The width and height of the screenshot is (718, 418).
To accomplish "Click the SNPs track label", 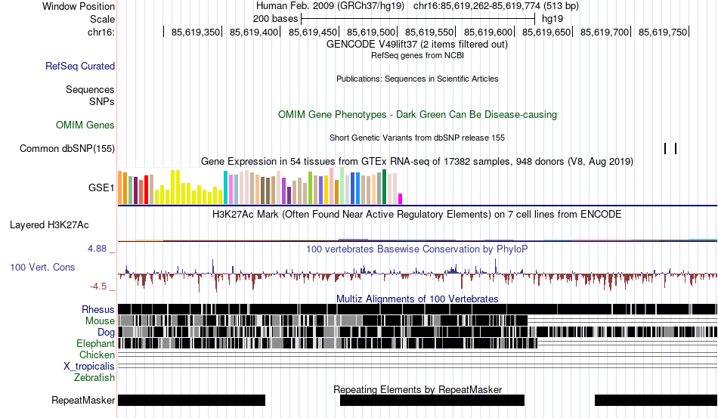I will pyautogui.click(x=102, y=101).
